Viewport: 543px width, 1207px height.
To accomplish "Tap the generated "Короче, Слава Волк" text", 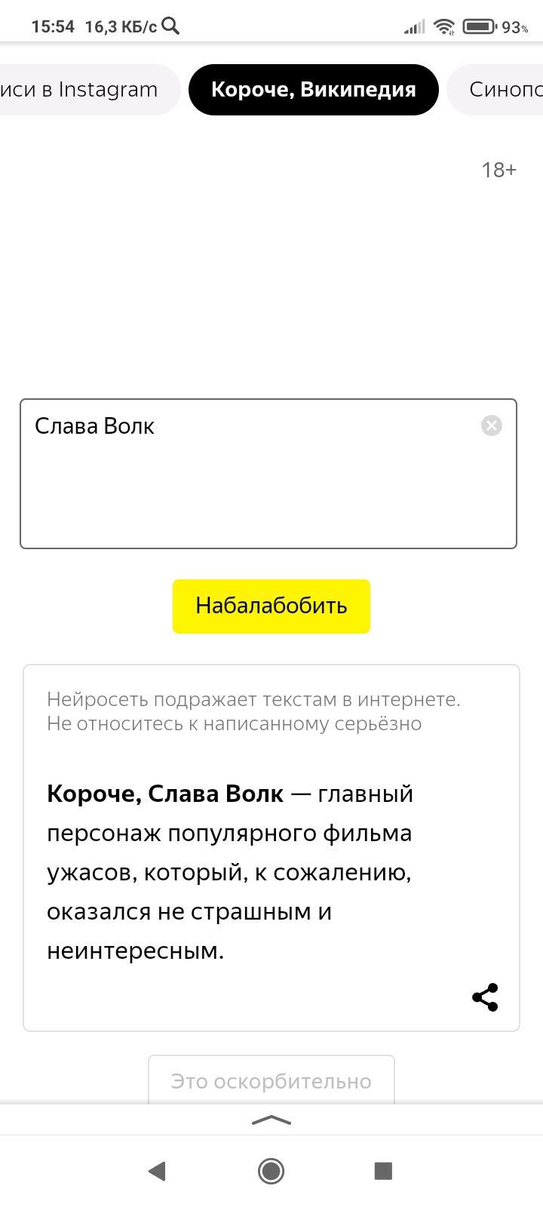I will [x=230, y=872].
